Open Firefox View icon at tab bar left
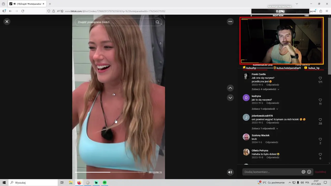 (x=3, y=4)
